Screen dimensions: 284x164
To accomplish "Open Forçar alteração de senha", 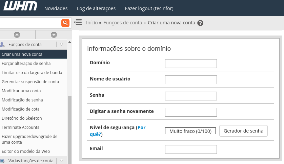I will (26, 64).
